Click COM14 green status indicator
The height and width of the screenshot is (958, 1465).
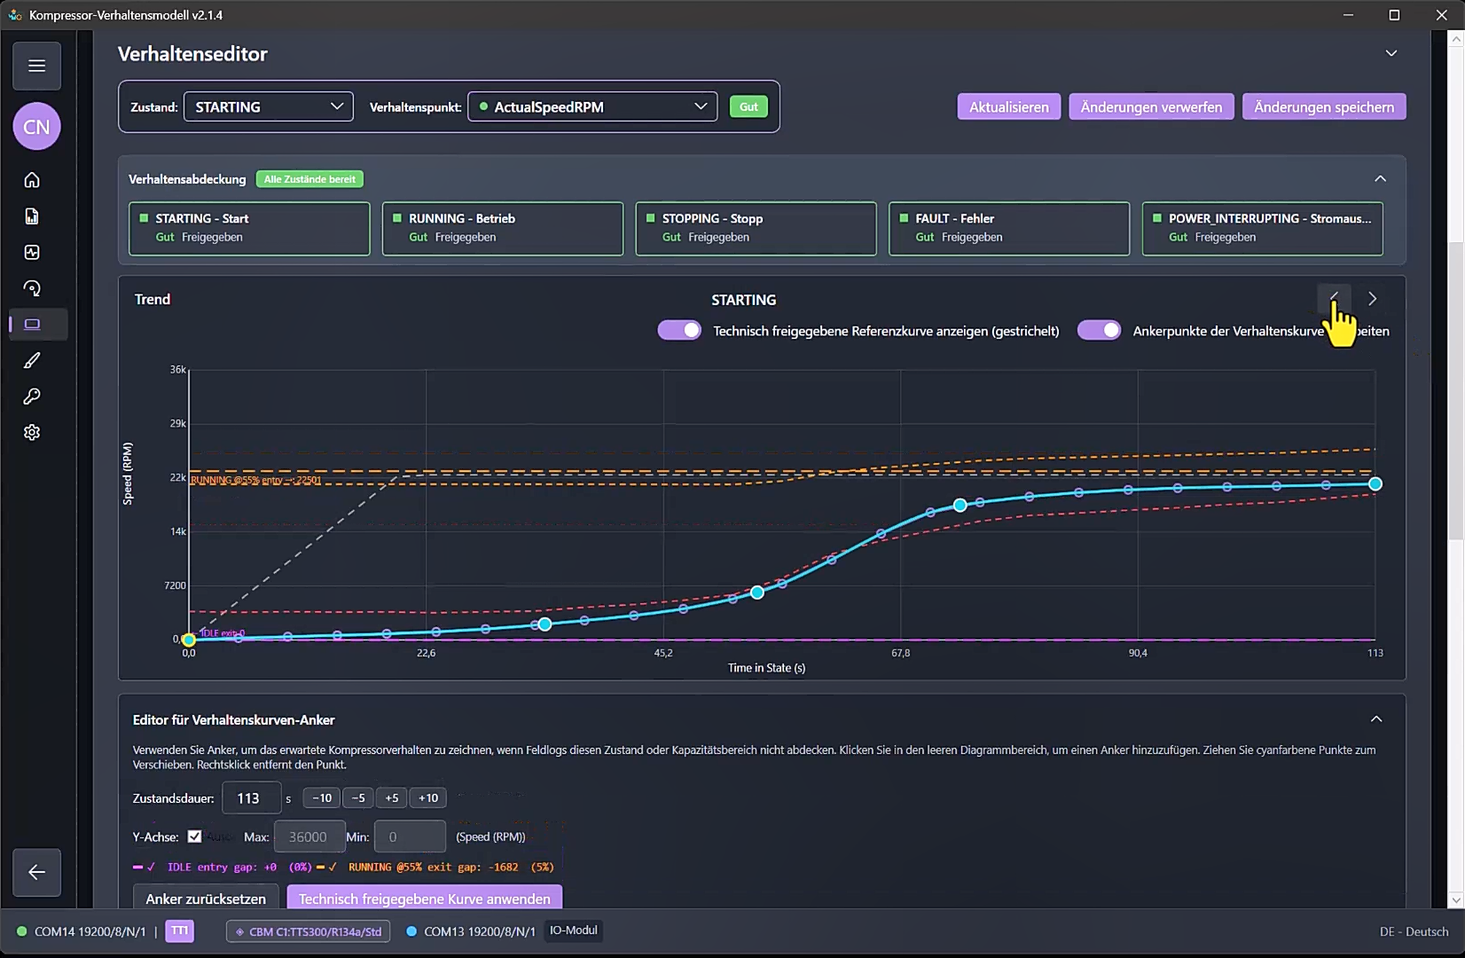(22, 931)
